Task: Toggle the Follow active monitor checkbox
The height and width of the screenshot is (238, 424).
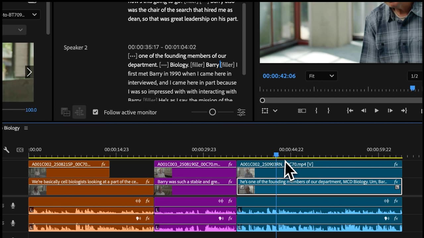Action: pyautogui.click(x=95, y=112)
